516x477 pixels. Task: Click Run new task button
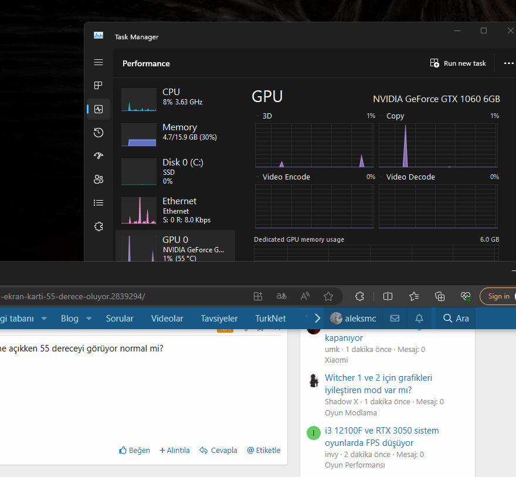[458, 63]
